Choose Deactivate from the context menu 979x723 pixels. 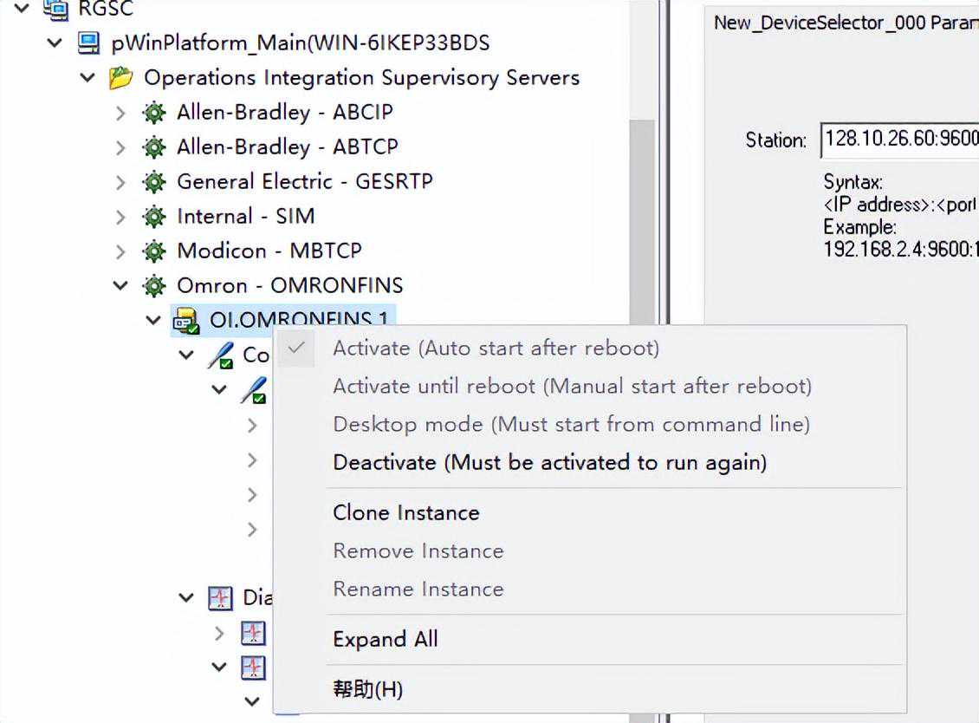pos(549,463)
